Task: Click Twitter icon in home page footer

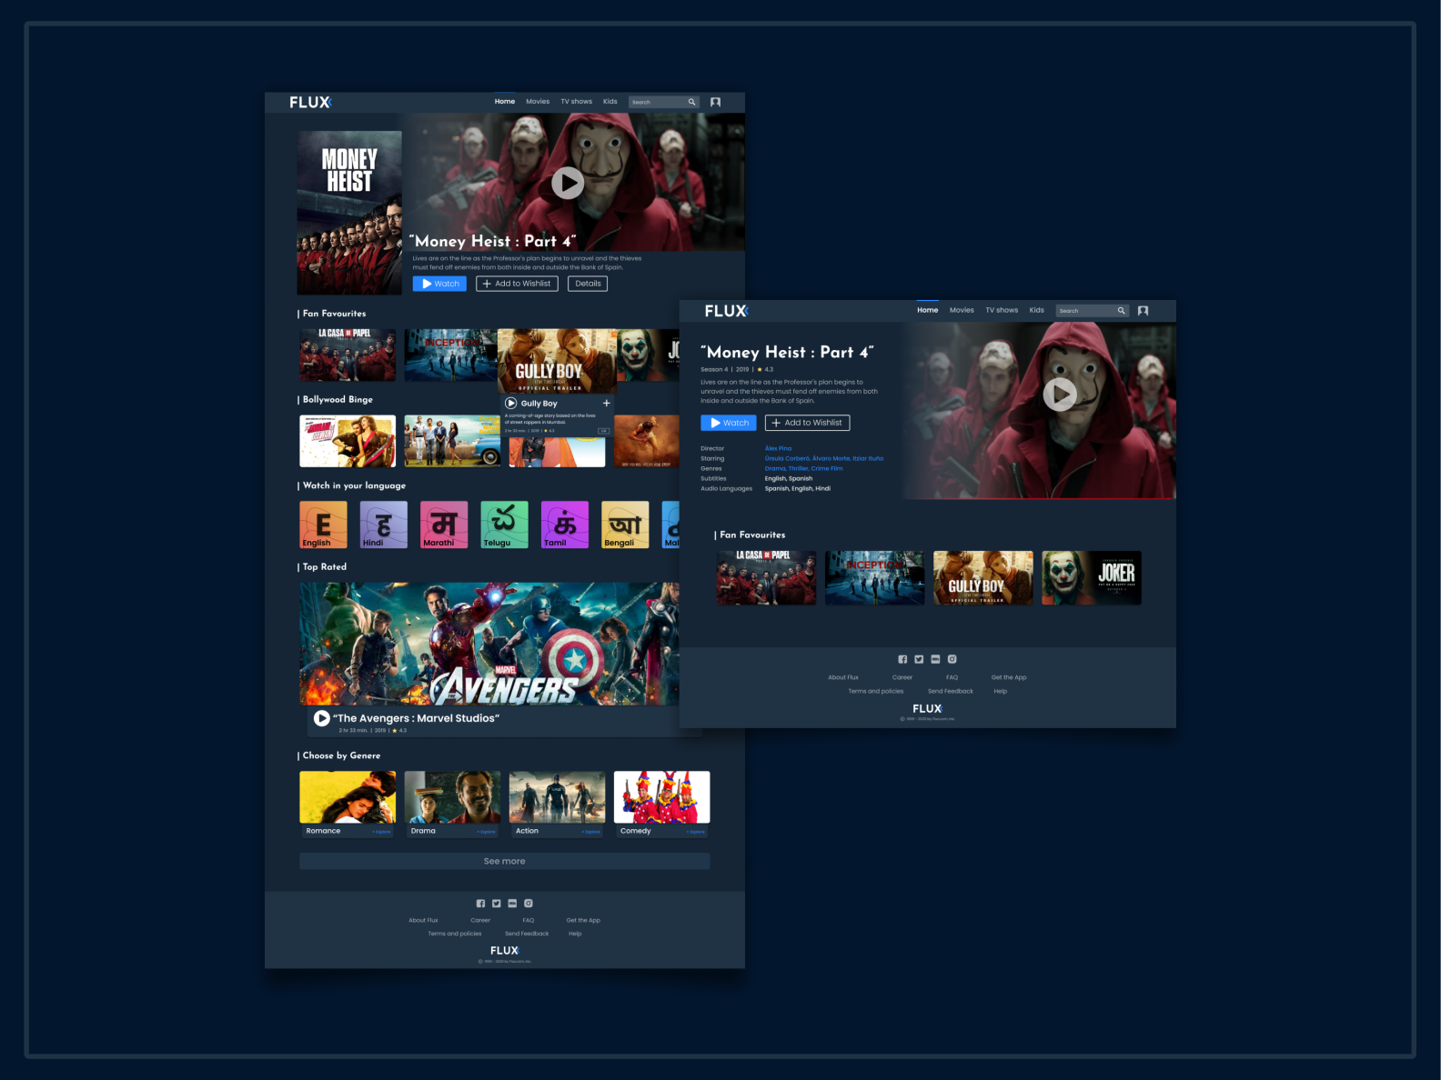Action: pyautogui.click(x=496, y=904)
